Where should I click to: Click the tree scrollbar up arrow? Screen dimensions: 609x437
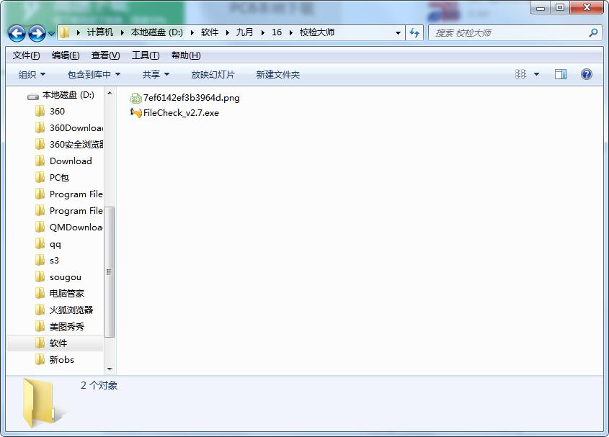coord(110,93)
